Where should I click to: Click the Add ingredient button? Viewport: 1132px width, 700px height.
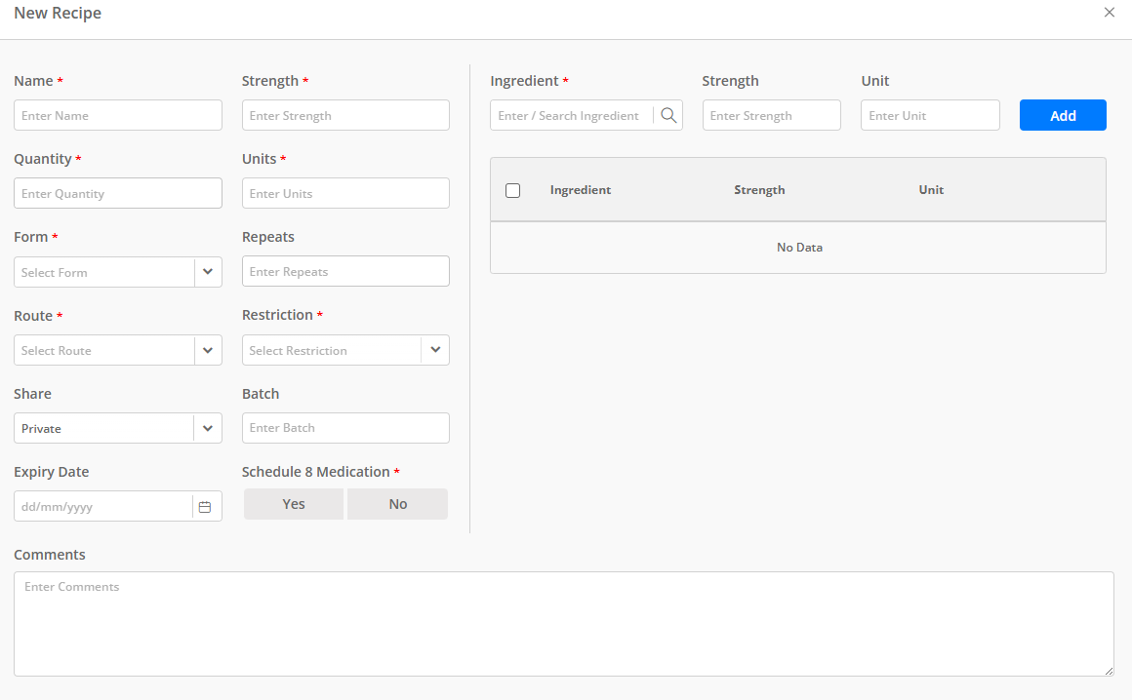(x=1063, y=115)
